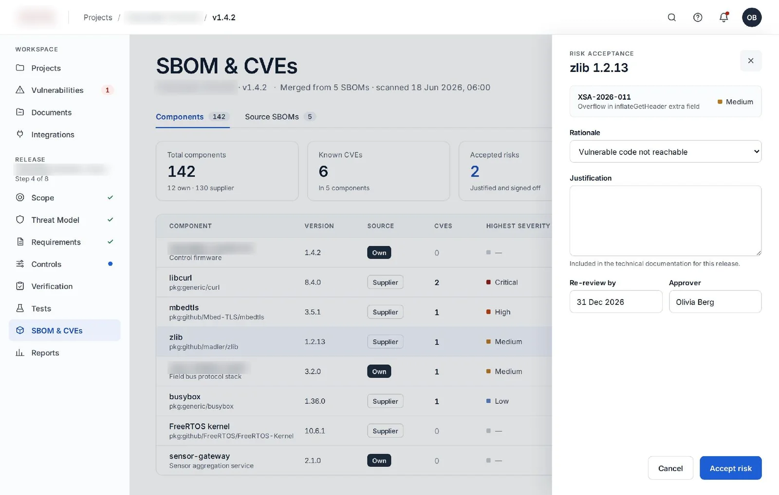Switch to the Components tab
This screenshot has width=779, height=495.
tap(192, 117)
